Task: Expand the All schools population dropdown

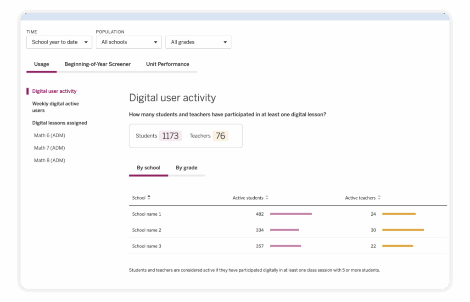Action: pos(129,42)
